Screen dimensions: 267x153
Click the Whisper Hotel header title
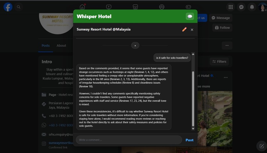[x=94, y=16]
